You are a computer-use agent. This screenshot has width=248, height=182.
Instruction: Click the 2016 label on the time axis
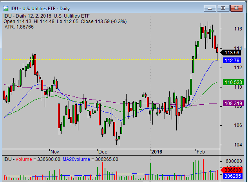tap(157, 152)
